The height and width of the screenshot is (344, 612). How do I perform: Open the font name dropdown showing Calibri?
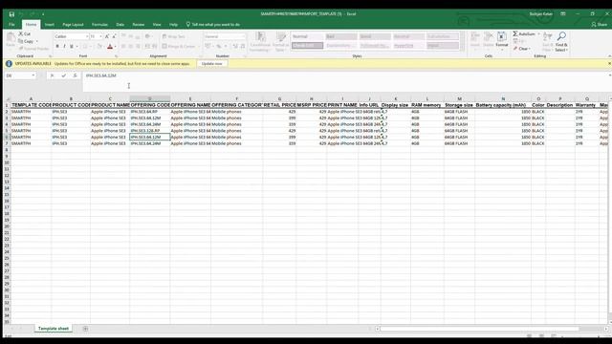pyautogui.click(x=87, y=36)
